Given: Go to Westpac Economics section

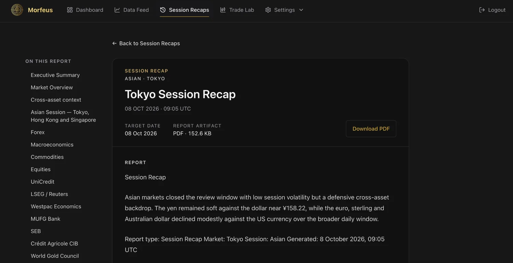Looking at the screenshot, I should (56, 207).
